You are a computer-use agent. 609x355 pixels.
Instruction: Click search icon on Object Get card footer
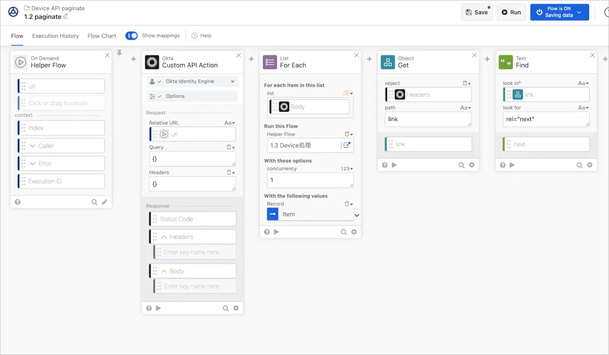[462, 165]
